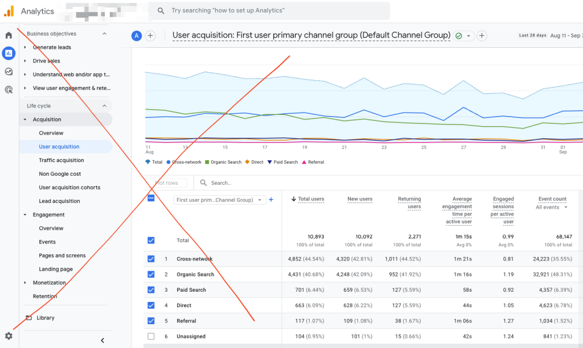The height and width of the screenshot is (348, 583).
Task: Click the plus to add a metric
Action: point(271,200)
